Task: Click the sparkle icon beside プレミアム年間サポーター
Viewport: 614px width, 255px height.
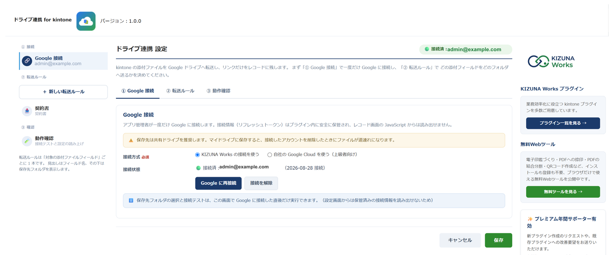Action: [x=530, y=219]
